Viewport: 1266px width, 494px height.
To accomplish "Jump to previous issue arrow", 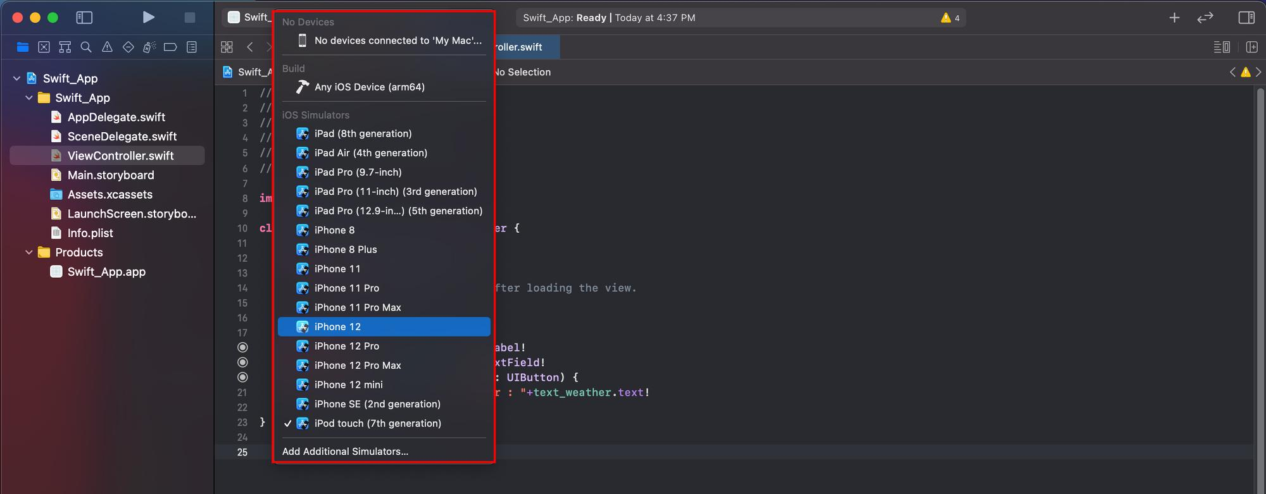I will click(1232, 72).
